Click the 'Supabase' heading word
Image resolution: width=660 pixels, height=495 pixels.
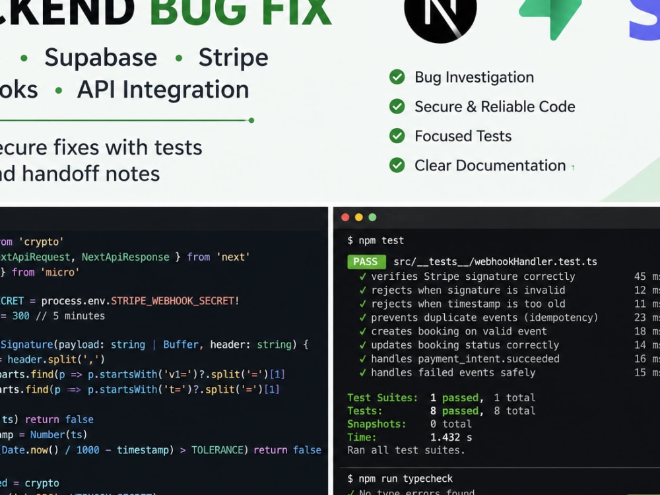coord(101,58)
